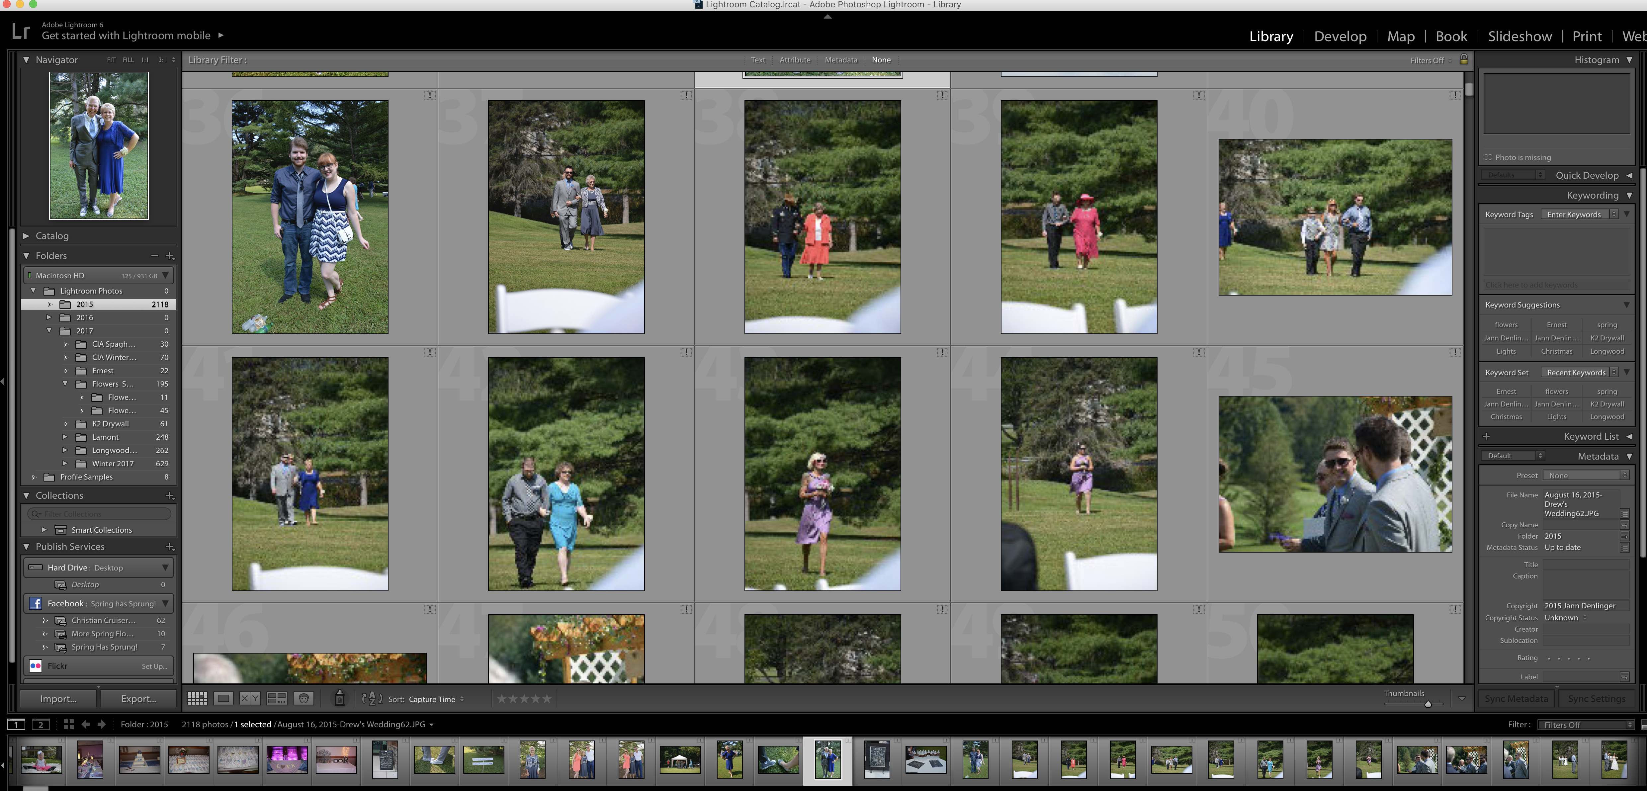Open Survey view icon
This screenshot has width=1647, height=791.
276,698
